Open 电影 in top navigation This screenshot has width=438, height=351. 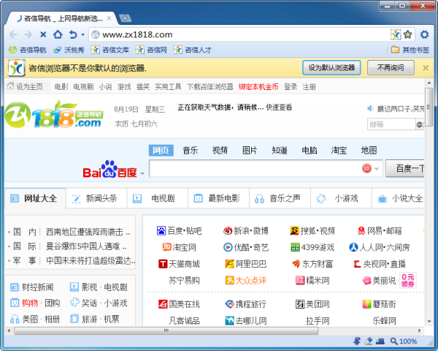[x=61, y=87]
